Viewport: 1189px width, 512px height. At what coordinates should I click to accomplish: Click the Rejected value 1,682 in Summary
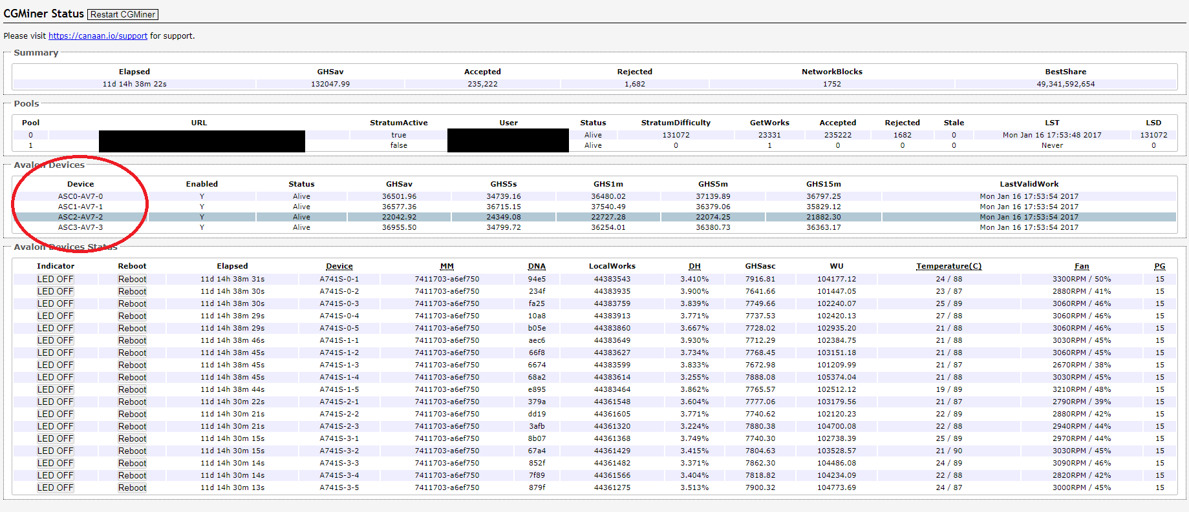634,84
